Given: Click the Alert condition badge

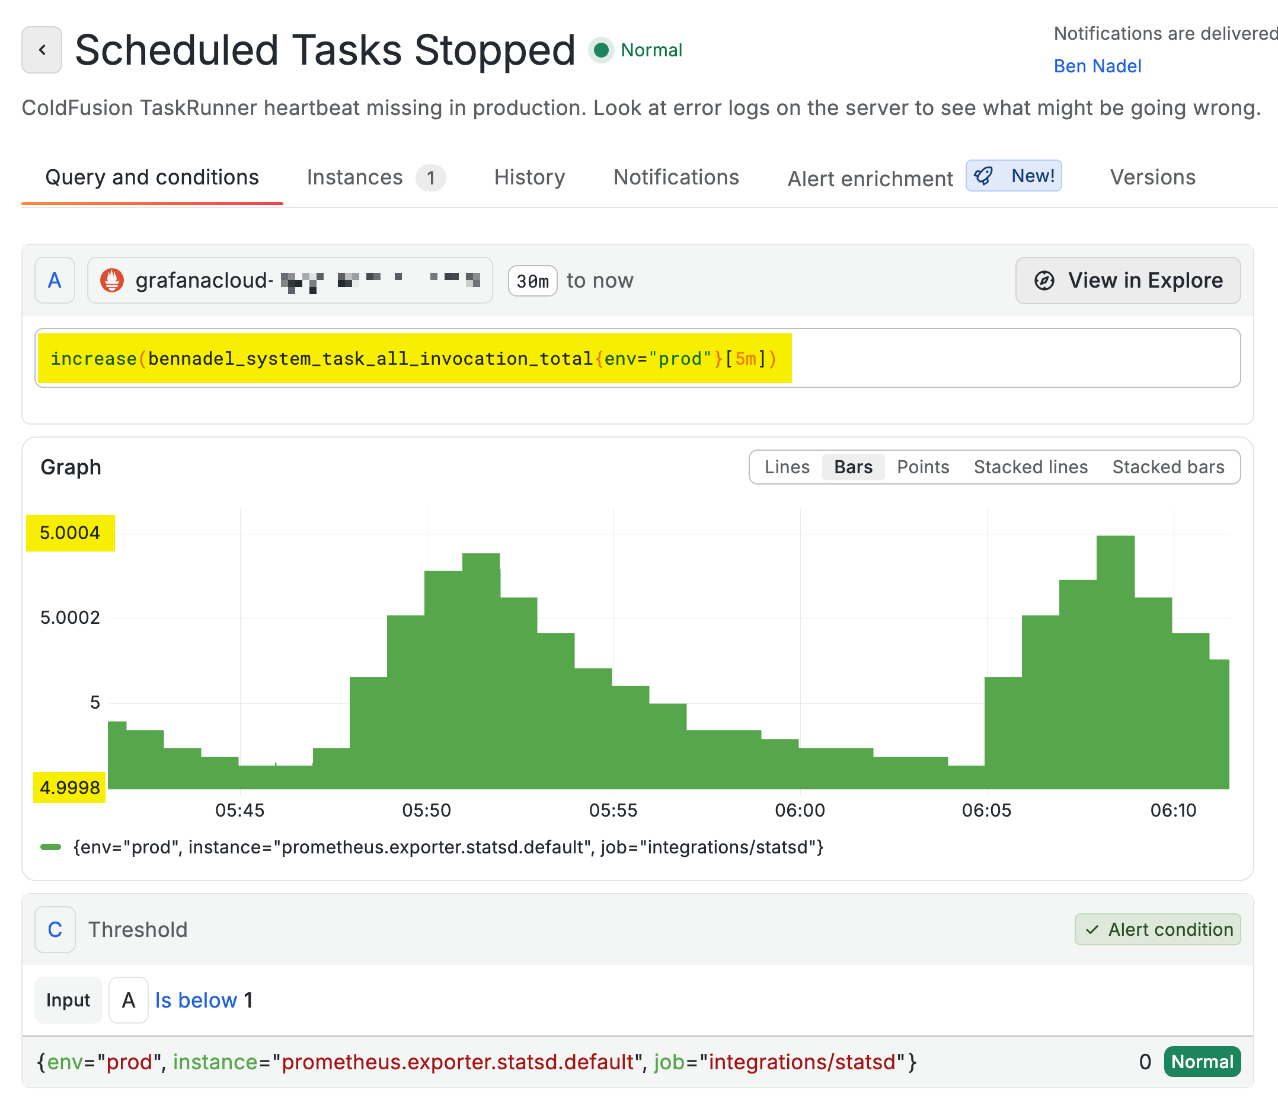Looking at the screenshot, I should (x=1158, y=929).
